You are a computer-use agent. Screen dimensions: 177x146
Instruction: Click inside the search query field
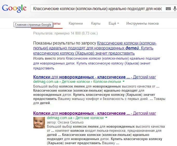coord(98,9)
